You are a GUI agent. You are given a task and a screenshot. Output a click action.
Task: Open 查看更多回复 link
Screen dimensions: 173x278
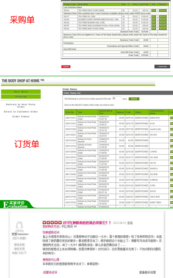pyautogui.click(x=147, y=272)
